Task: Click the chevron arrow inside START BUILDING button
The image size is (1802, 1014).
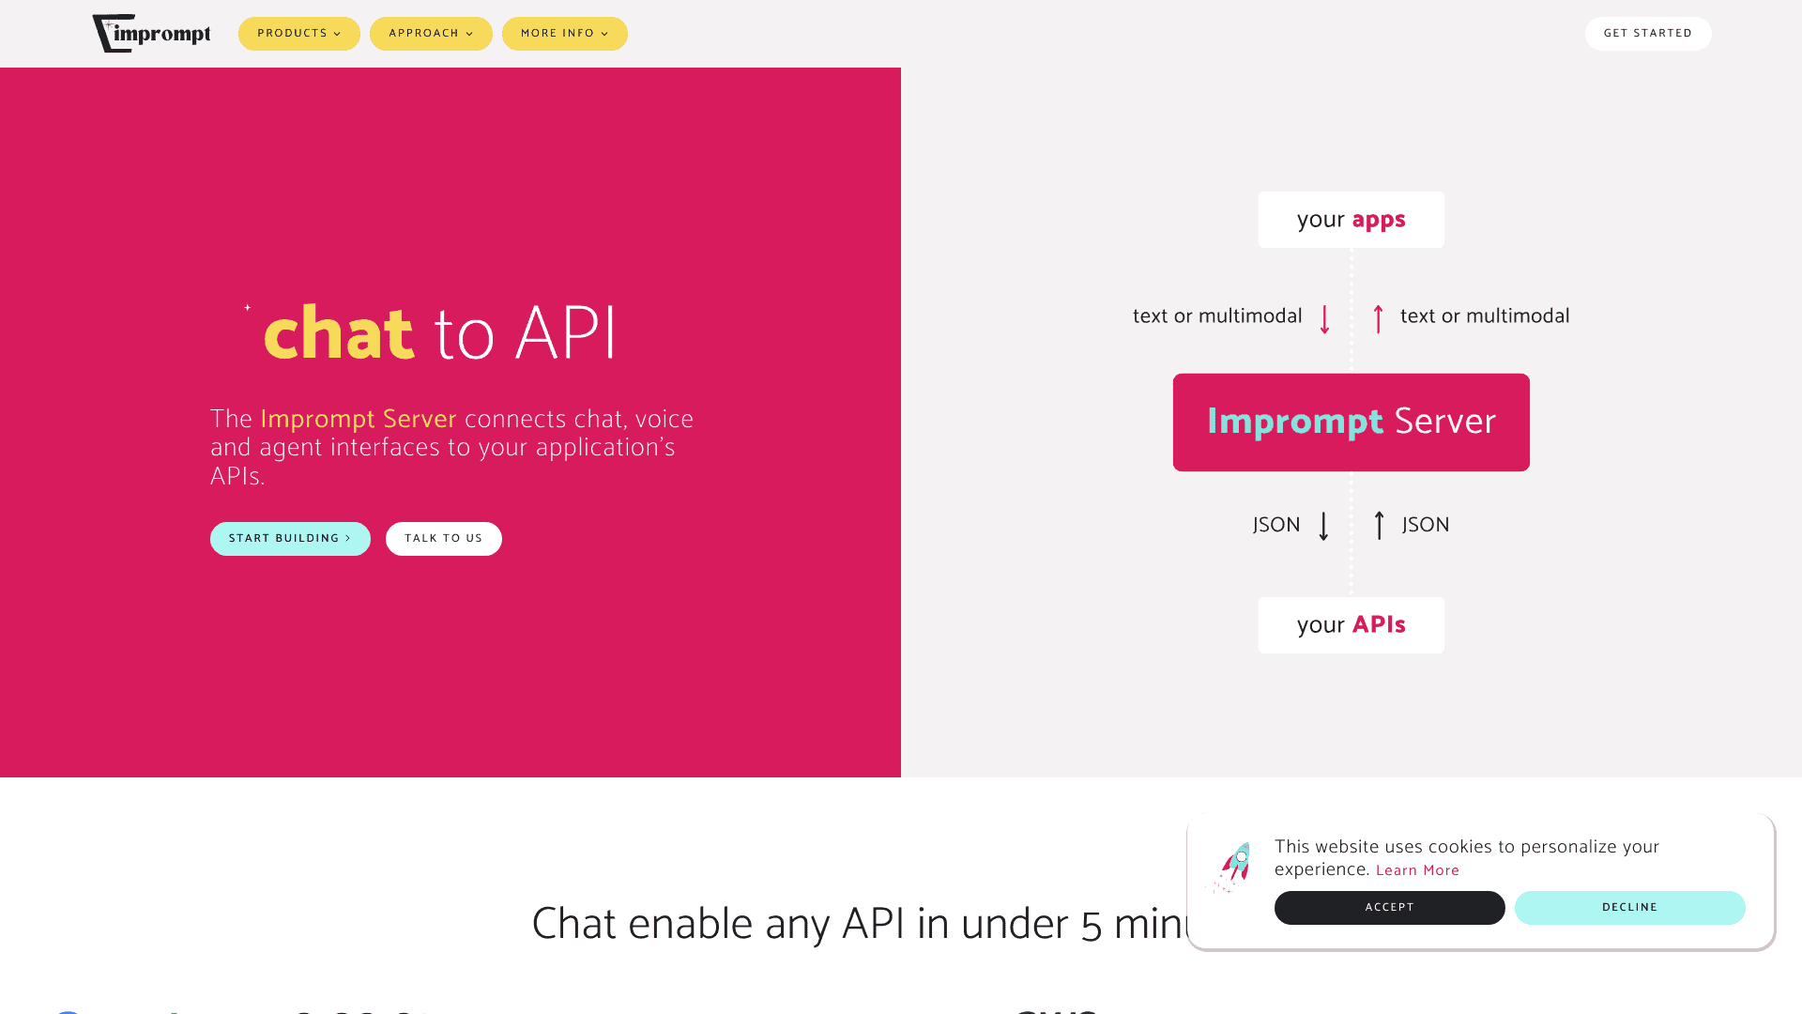Action: (x=347, y=538)
